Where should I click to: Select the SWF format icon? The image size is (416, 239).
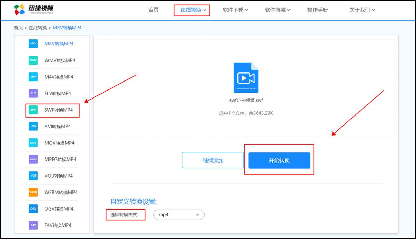click(x=33, y=110)
